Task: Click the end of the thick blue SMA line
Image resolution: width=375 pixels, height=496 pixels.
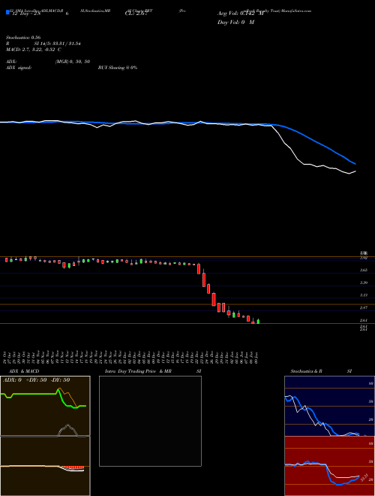Action: (x=355, y=164)
